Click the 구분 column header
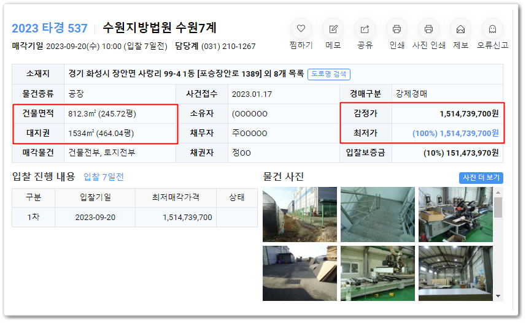 34,198
